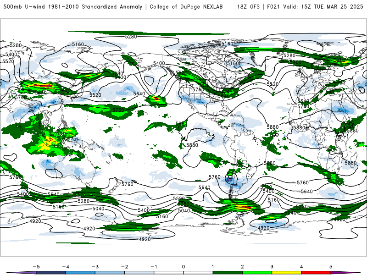This screenshot has width=367, height=275.
Task: Click the '5760' contour label beside New Zealand
Action: (128, 184)
